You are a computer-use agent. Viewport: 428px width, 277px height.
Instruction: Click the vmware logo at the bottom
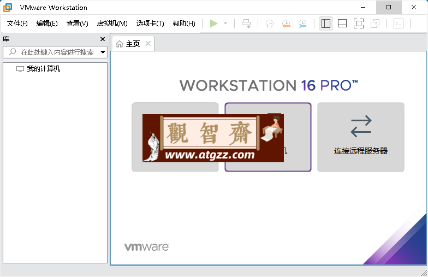point(146,247)
